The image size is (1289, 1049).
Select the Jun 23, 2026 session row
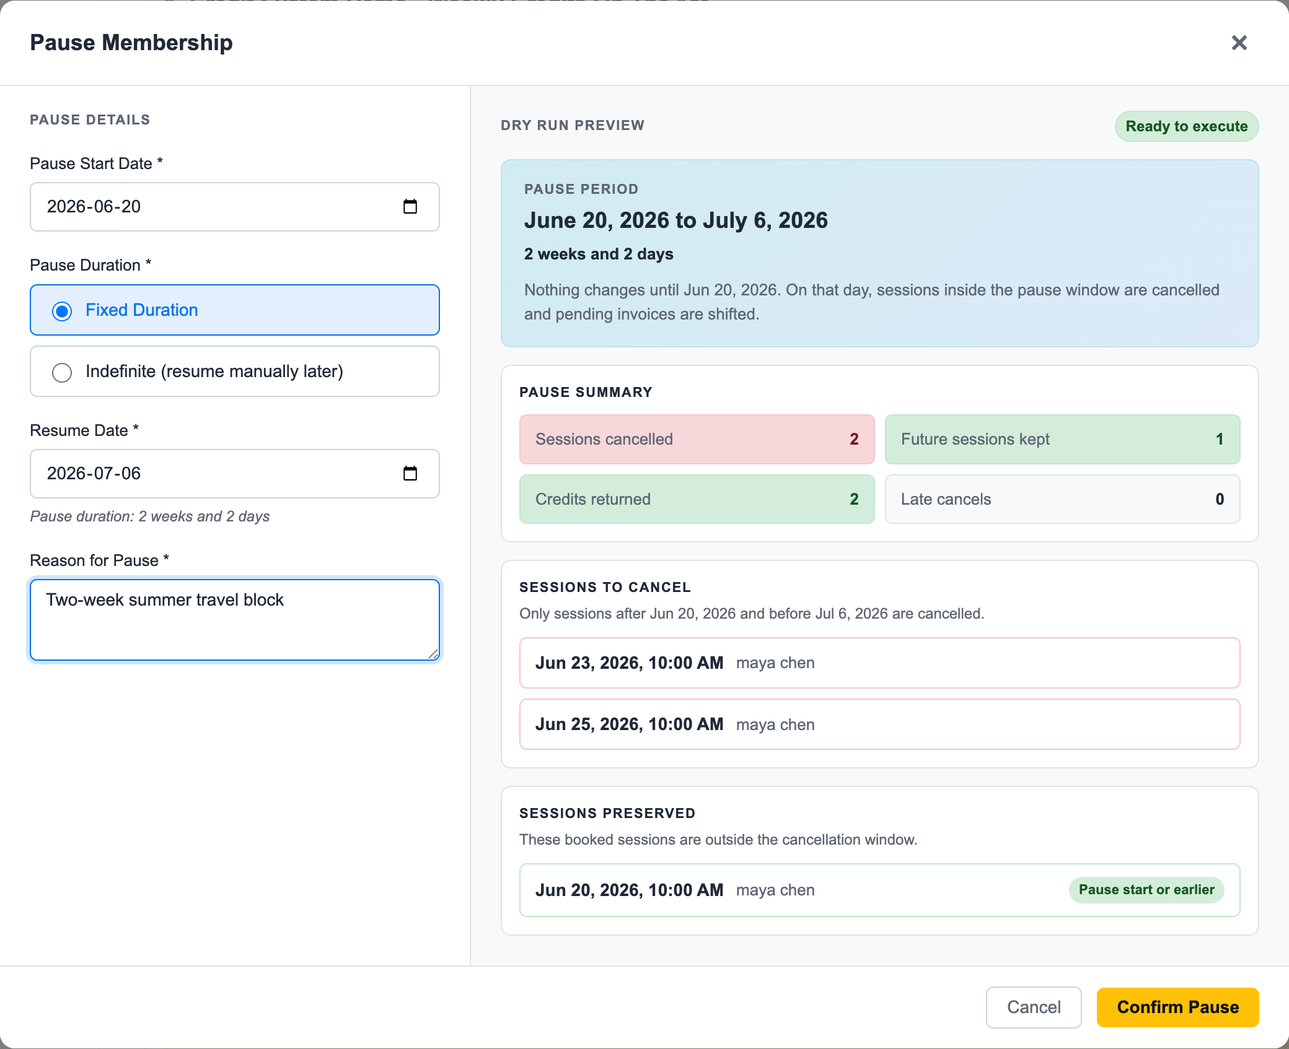point(880,663)
